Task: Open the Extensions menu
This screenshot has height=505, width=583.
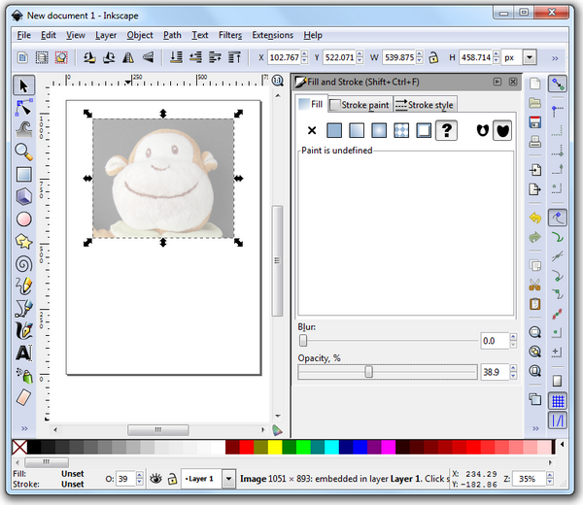Action: point(272,35)
